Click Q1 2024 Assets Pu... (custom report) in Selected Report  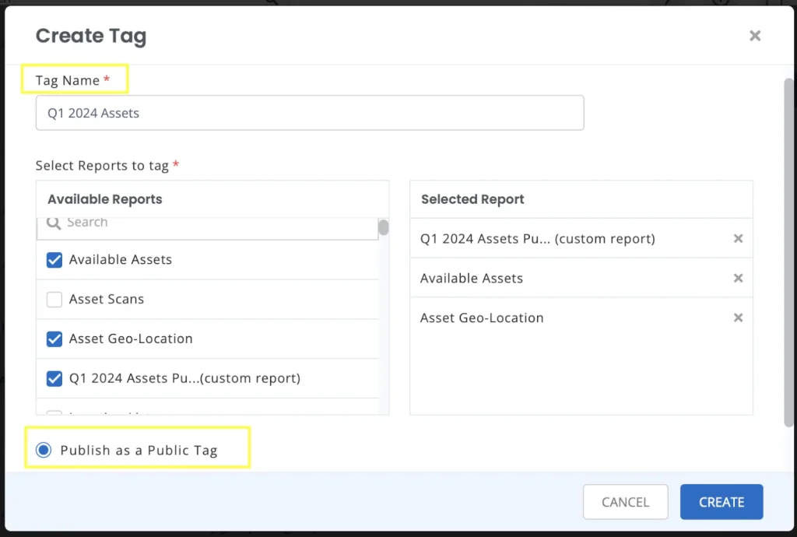click(538, 239)
